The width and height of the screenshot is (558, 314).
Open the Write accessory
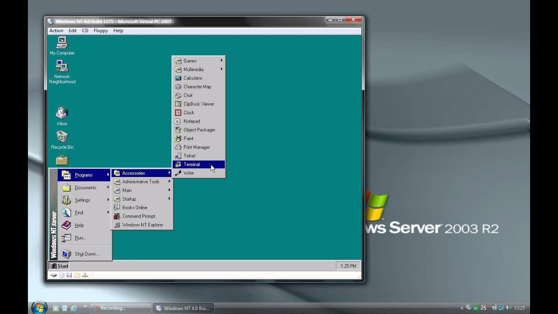tap(199, 173)
